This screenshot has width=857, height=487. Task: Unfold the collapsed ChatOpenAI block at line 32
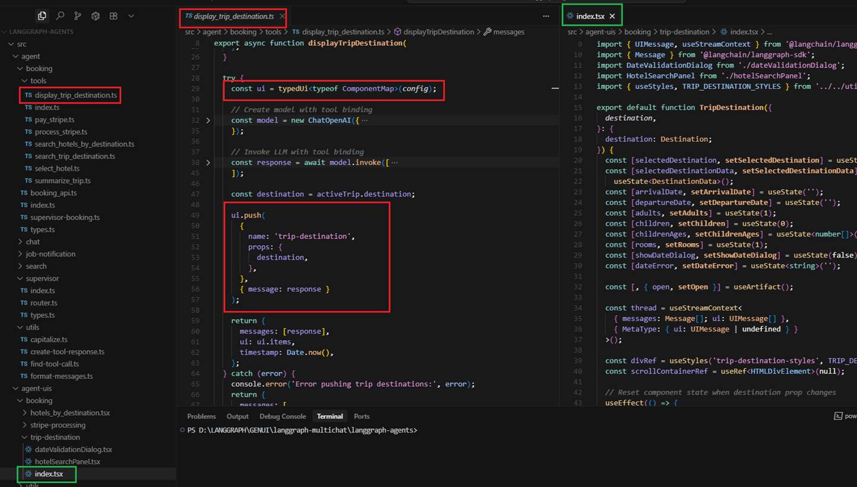(207, 120)
